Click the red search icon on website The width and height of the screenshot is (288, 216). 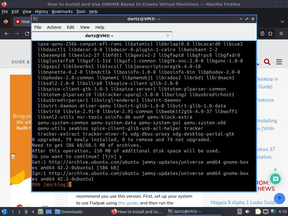coord(267,62)
